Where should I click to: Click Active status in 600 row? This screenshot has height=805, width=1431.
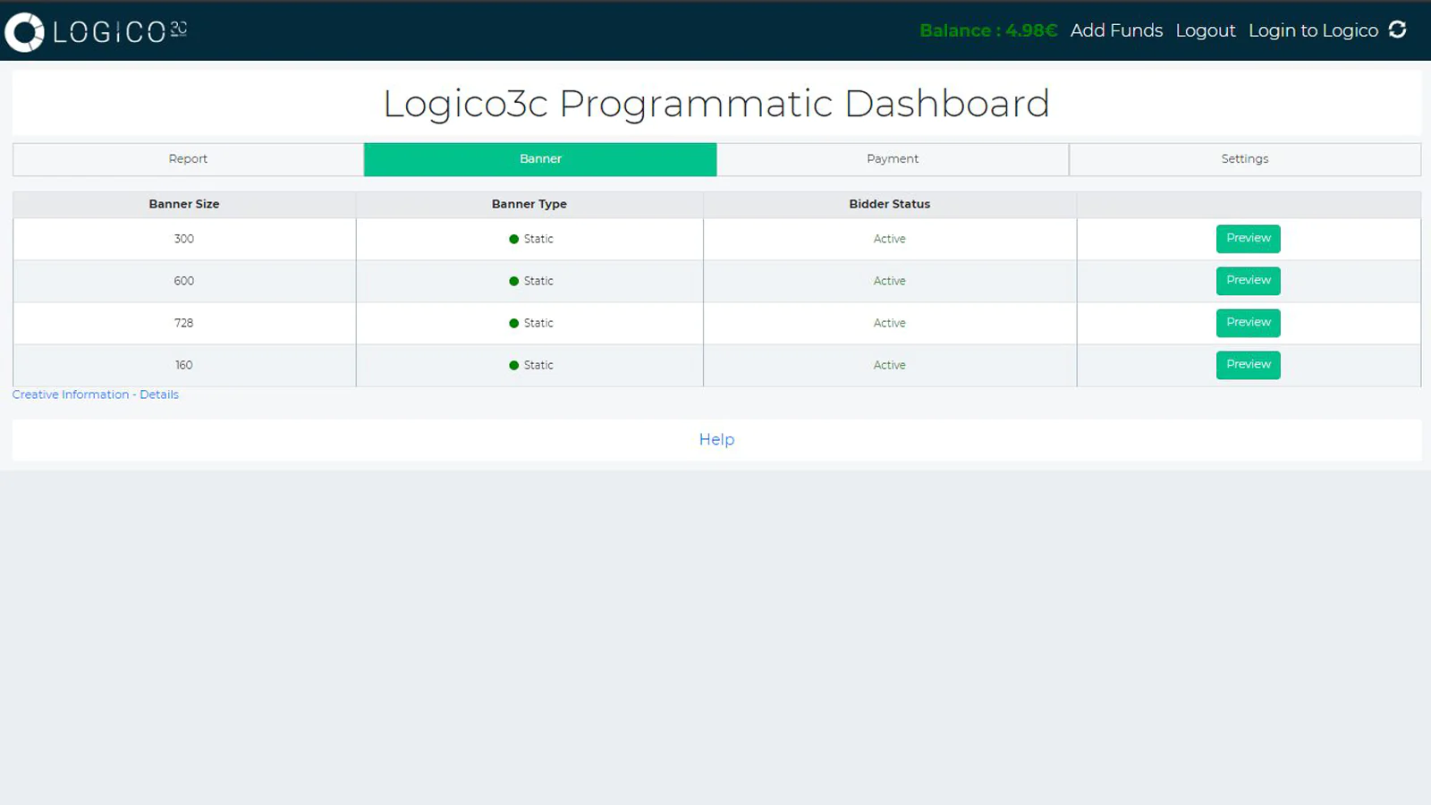click(x=890, y=281)
